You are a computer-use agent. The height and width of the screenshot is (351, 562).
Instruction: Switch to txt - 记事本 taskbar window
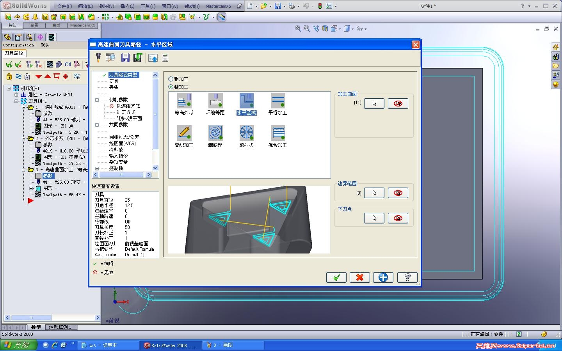click(108, 345)
